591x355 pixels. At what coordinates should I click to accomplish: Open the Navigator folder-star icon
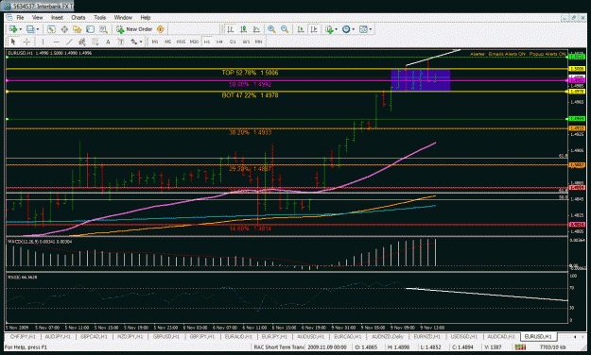tap(78, 29)
